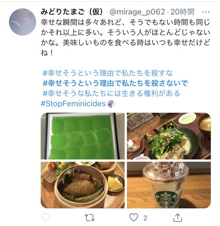Open the sky profile avatar
The height and width of the screenshot is (226, 220).
(22, 22)
